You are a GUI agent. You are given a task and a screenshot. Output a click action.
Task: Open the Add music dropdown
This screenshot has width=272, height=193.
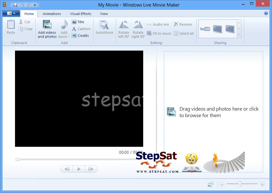pos(64,37)
